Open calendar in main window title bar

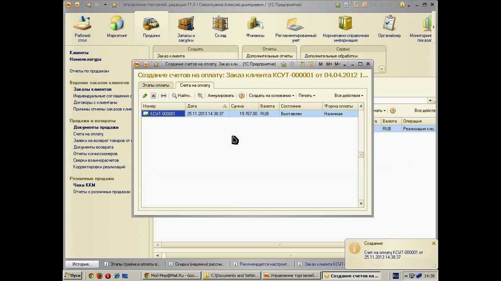365,5
